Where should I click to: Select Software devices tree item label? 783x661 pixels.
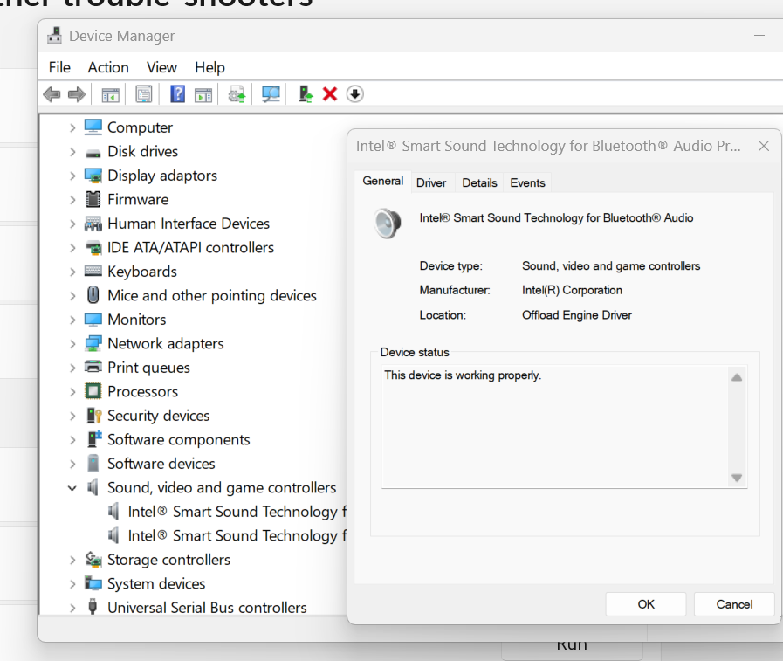pos(161,464)
